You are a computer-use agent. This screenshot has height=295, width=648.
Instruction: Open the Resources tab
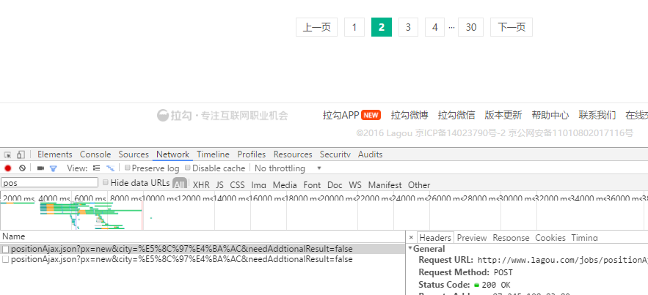293,154
